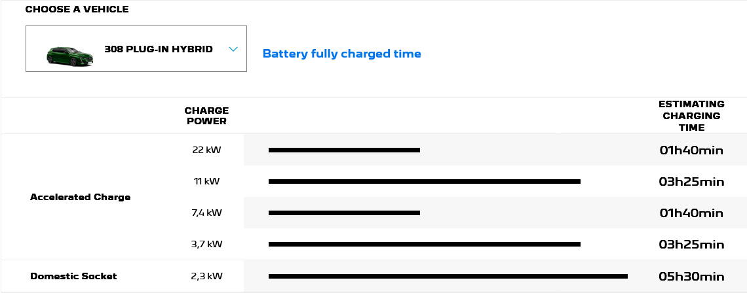Click the 22 kW charging time bar
Viewport: 747px width, 293px height.
click(x=344, y=150)
